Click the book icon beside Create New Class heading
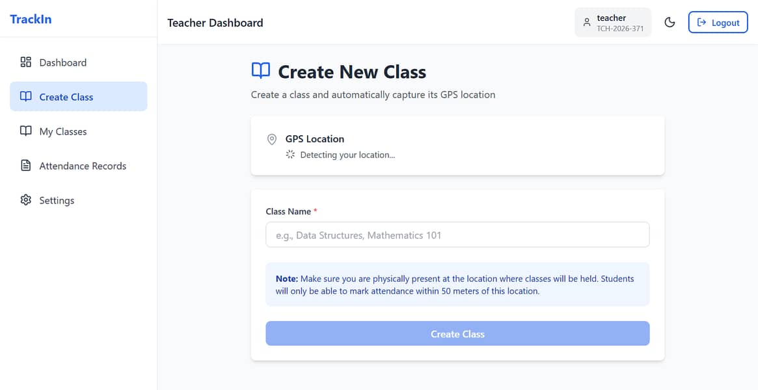The height and width of the screenshot is (390, 758). [261, 71]
